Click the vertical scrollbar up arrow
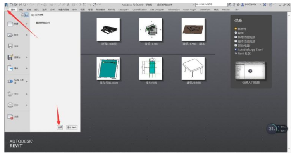Viewport: 296px width, 155px height. (x=289, y=15)
